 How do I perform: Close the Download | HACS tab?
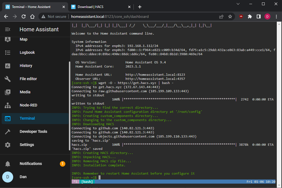[x=129, y=7]
